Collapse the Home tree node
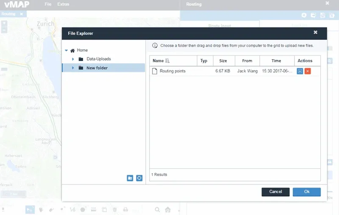The height and width of the screenshot is (215, 339). click(x=67, y=50)
